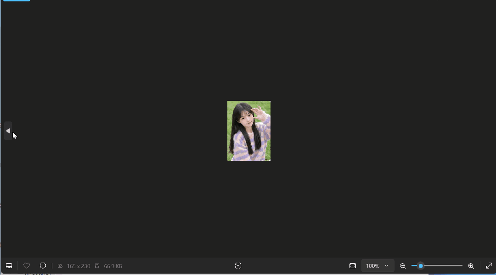Open visual search scan icon

(x=238, y=266)
